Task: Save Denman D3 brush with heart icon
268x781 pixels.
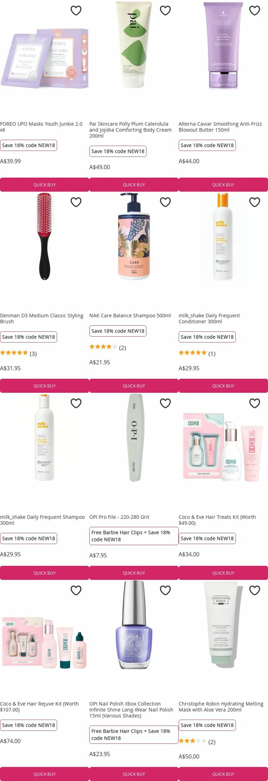Action: [x=76, y=202]
